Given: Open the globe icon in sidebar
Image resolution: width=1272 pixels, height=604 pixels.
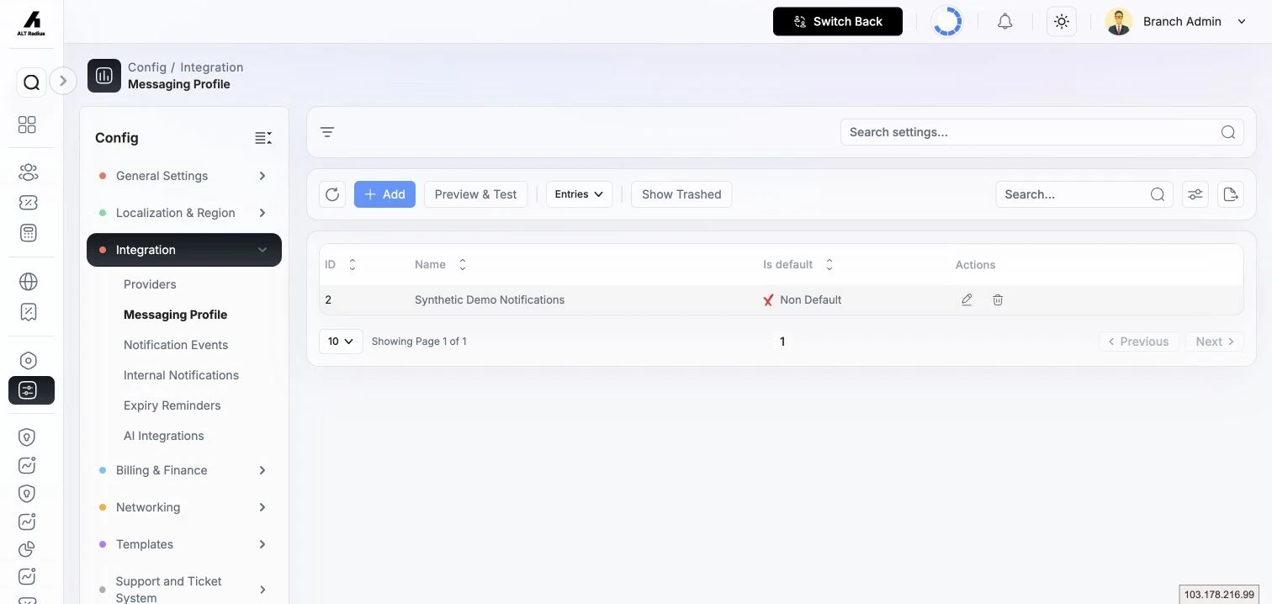Looking at the screenshot, I should 28,282.
